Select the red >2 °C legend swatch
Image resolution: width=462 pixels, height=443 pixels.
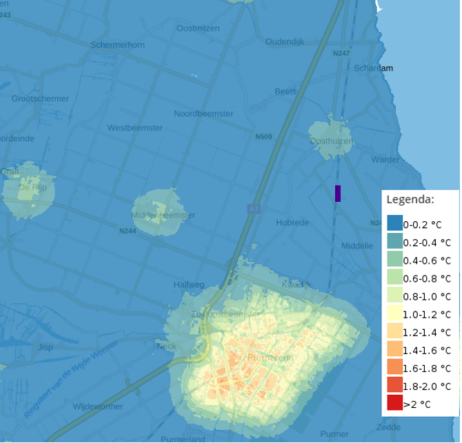coord(394,404)
